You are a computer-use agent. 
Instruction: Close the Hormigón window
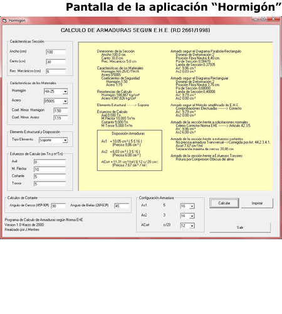coord(273,19)
